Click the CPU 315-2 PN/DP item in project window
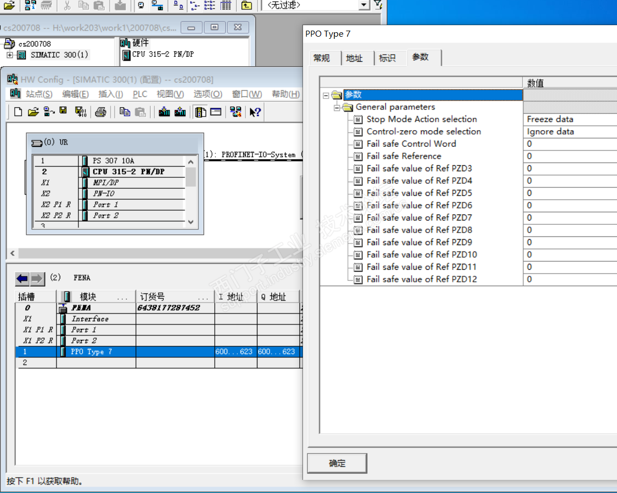617x493 pixels. [x=158, y=55]
